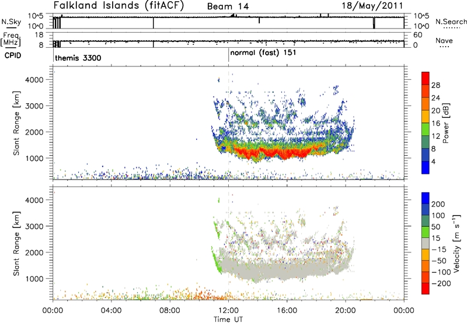Click the 'Velocity [m s-1]' color bar label

pos(456,243)
